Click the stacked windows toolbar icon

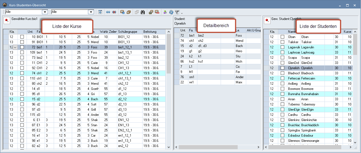pyautogui.click(x=128, y=12)
